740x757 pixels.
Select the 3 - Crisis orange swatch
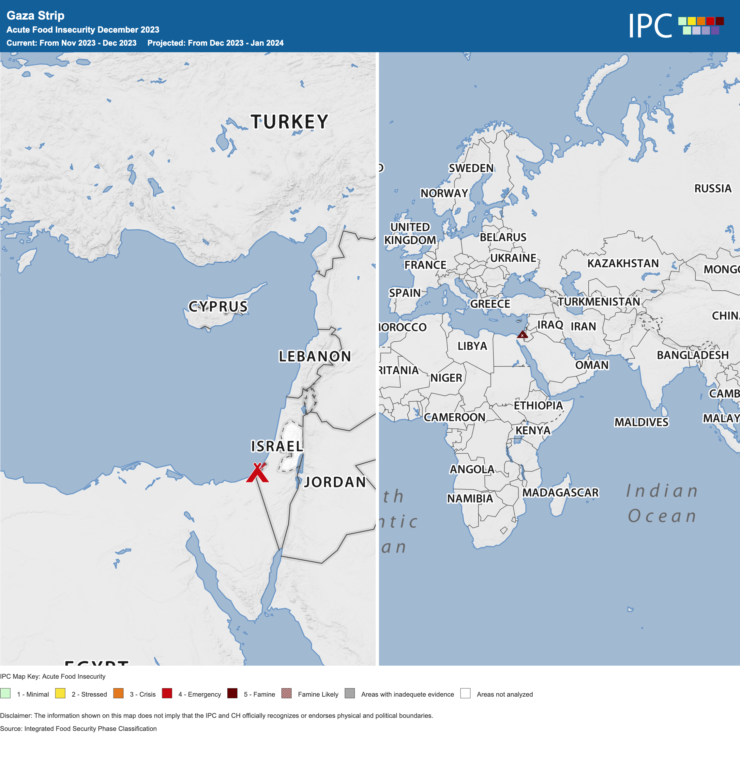pos(118,693)
